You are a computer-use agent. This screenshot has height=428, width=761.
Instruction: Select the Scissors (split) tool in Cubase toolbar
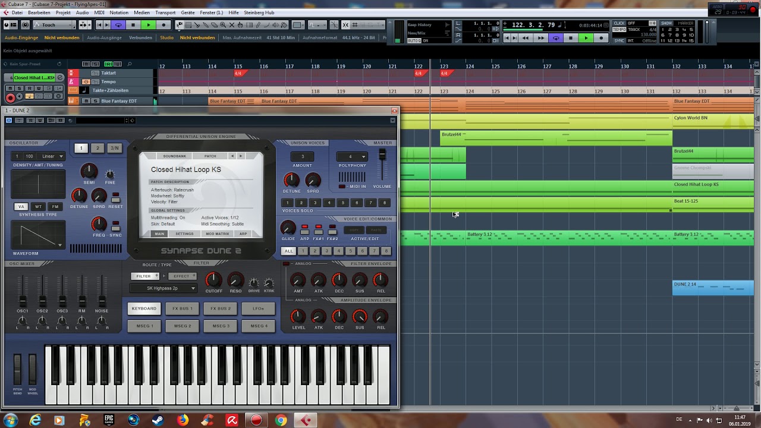click(x=196, y=25)
